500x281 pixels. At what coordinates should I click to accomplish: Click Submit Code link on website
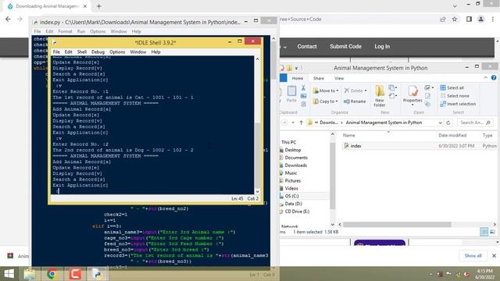tap(345, 47)
